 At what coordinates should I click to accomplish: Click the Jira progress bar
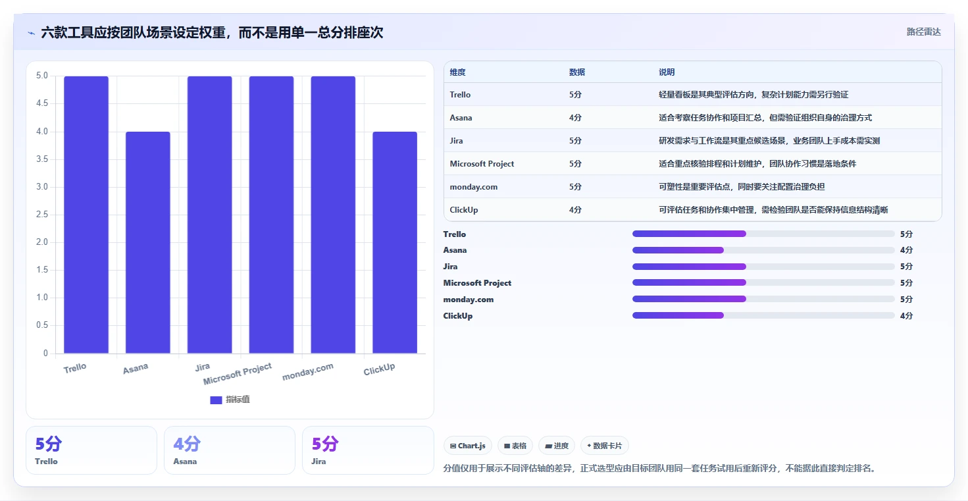[763, 267]
